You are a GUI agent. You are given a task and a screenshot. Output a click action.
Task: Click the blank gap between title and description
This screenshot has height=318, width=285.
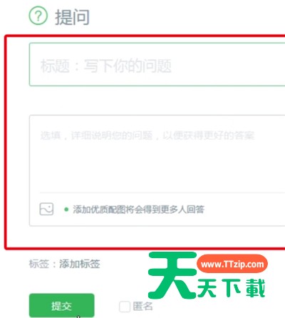point(157,101)
